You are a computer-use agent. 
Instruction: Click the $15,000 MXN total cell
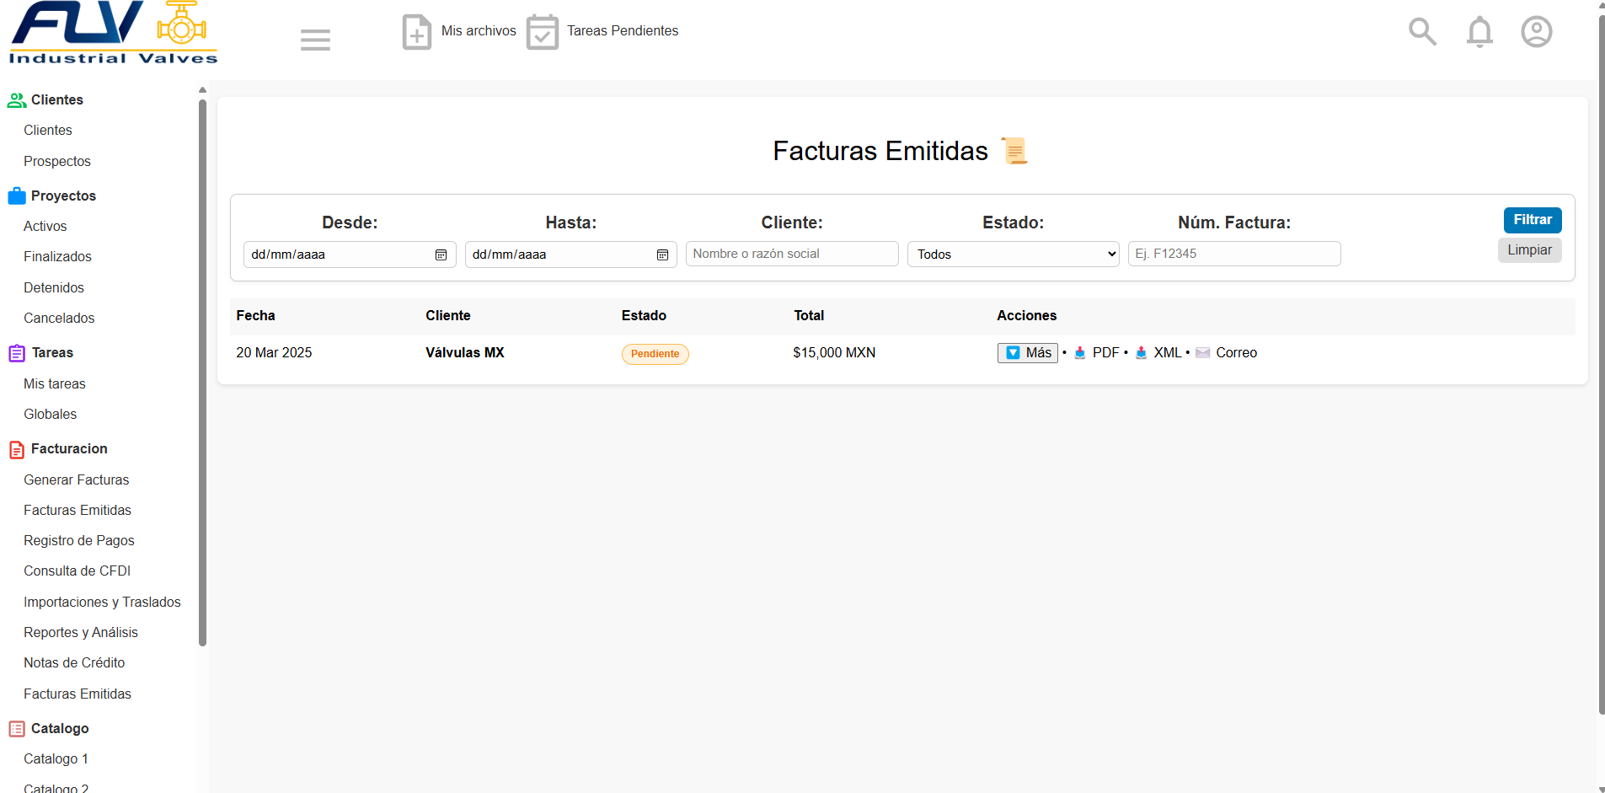[x=834, y=353]
